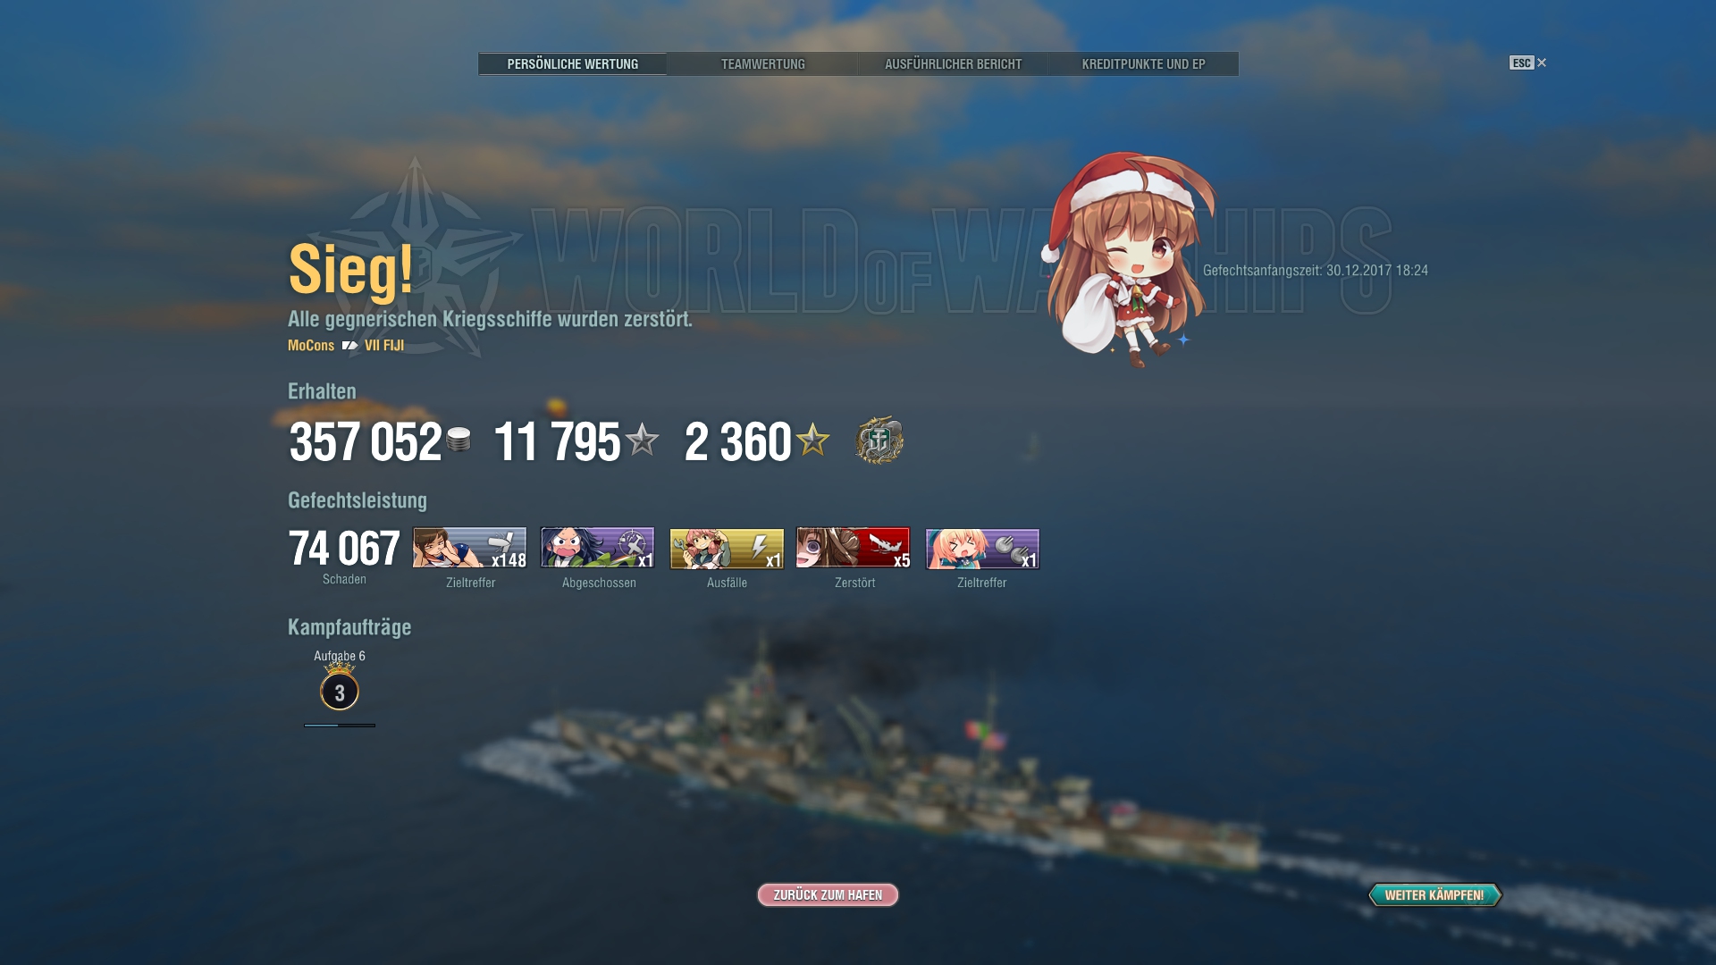Click Zurück zum Hafen button
Screen dimensions: 1716x965
828,894
